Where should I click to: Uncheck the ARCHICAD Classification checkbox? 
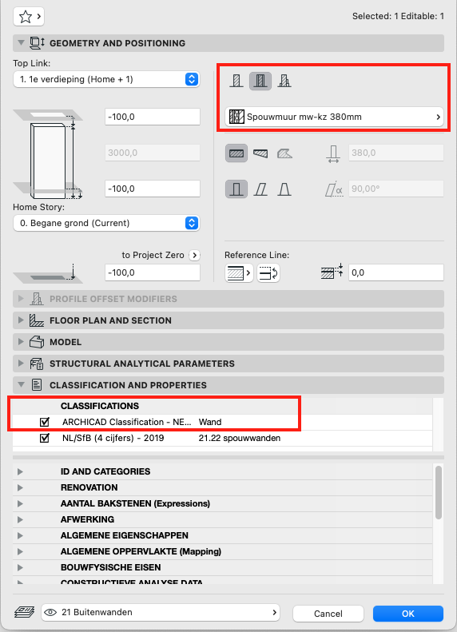[x=44, y=422]
